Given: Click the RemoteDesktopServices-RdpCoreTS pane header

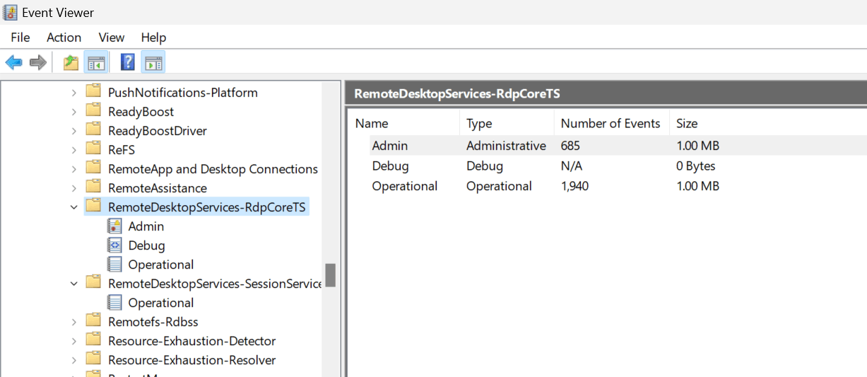Looking at the screenshot, I should 606,93.
